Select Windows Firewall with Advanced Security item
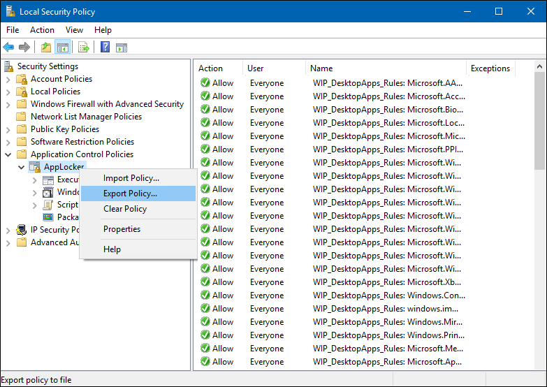Viewport: 547px width, 387px height. click(107, 104)
